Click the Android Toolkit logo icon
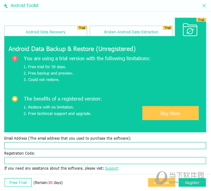This screenshot has height=191, width=211. (6, 6)
